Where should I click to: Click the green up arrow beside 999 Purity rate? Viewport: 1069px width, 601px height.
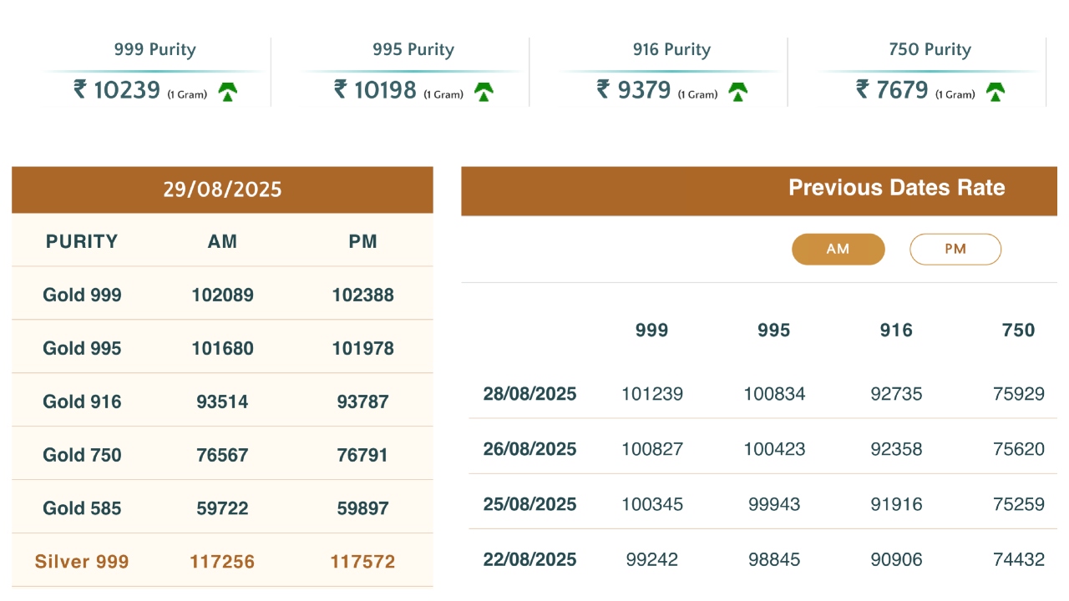pyautogui.click(x=228, y=92)
